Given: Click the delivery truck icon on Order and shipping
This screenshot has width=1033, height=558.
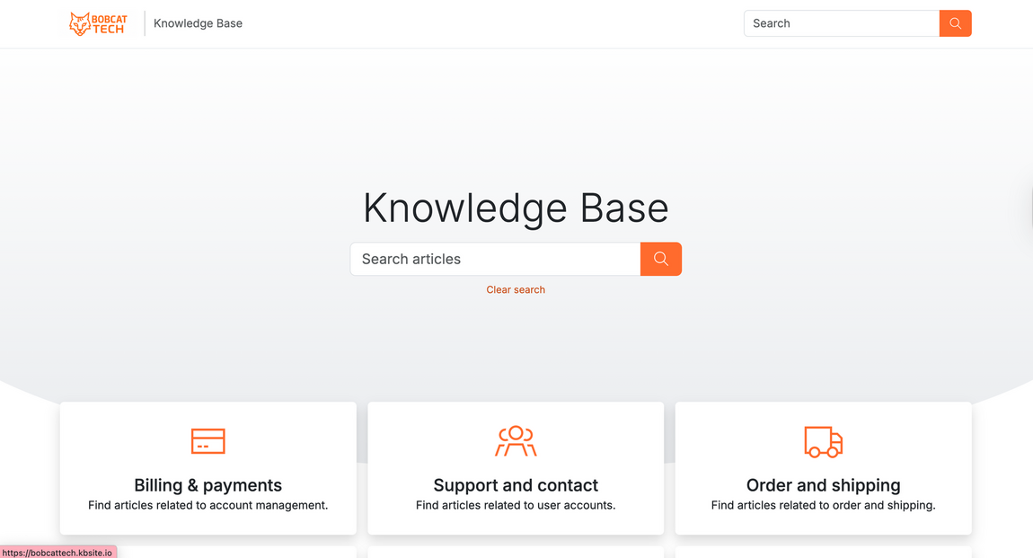Looking at the screenshot, I should 823,441.
